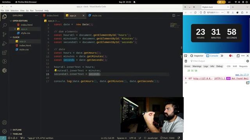
Task: Open Explorer panel more actions ellipsis
Action: pos(36,16)
